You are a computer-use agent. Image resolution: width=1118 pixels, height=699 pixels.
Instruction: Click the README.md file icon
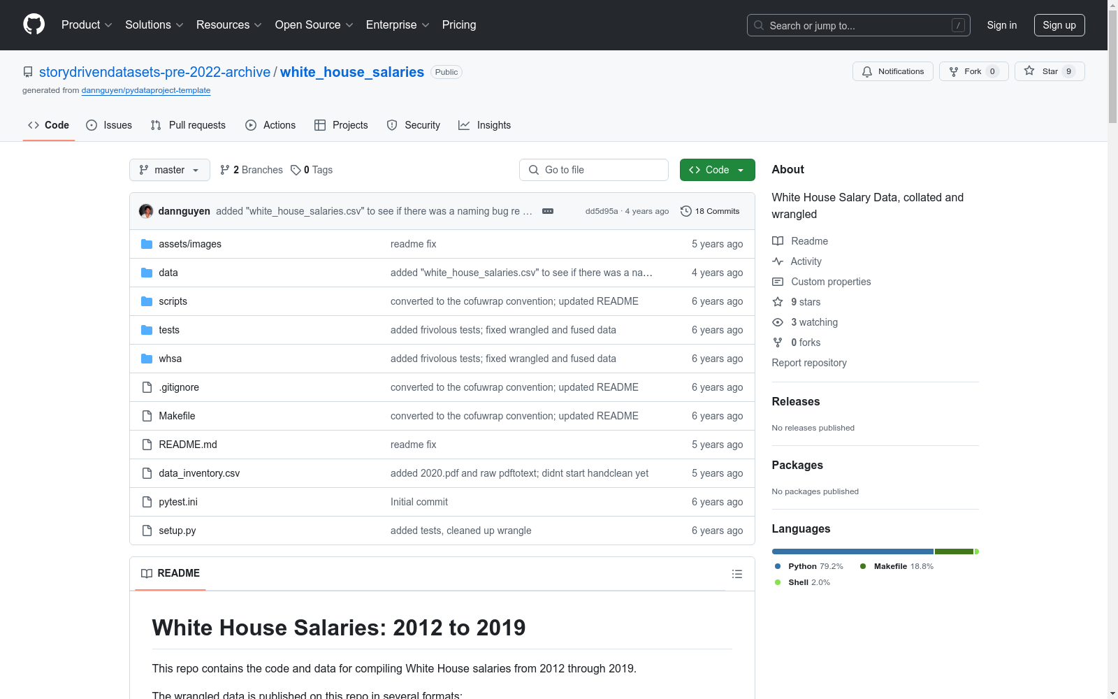(x=147, y=445)
